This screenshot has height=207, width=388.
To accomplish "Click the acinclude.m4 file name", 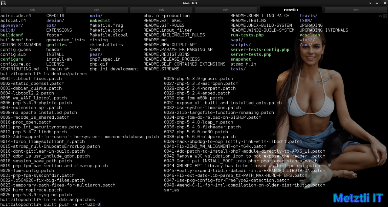I will point(15,15).
